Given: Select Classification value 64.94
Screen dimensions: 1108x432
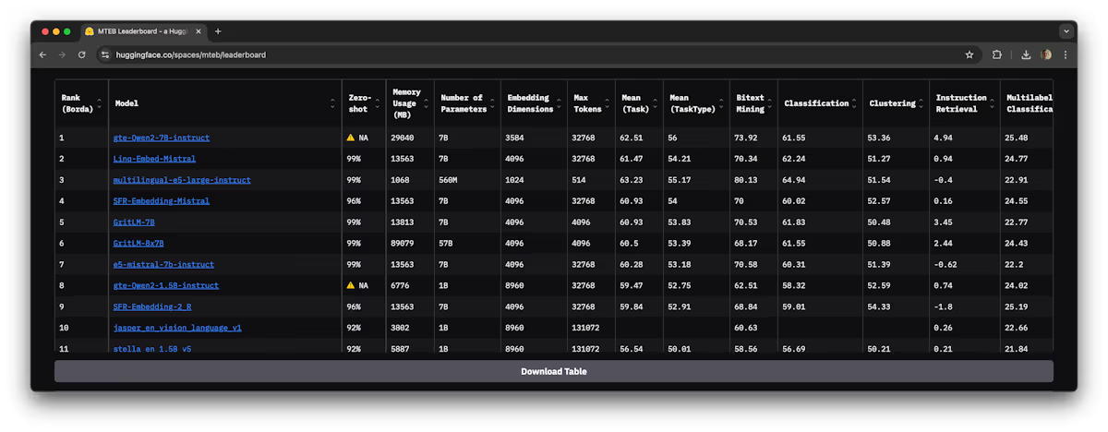Looking at the screenshot, I should [x=793, y=180].
